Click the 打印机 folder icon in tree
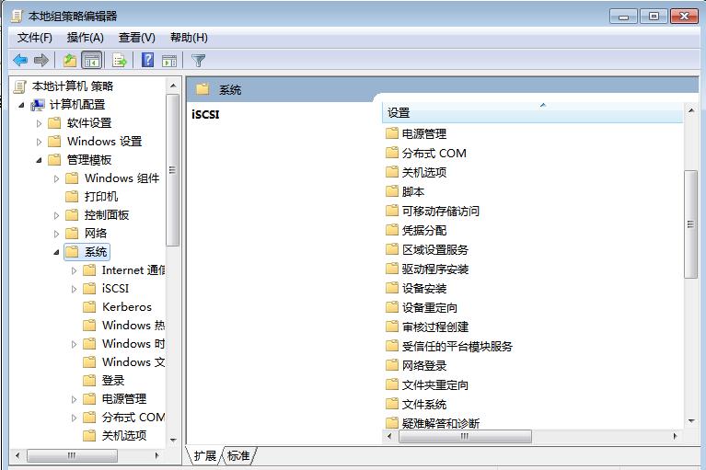Viewport: 706px width, 470px height. point(72,197)
